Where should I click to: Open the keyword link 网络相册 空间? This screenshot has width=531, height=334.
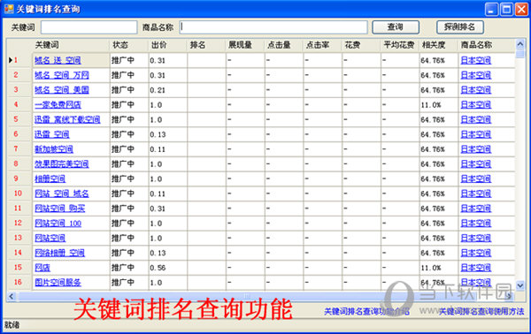point(59,253)
